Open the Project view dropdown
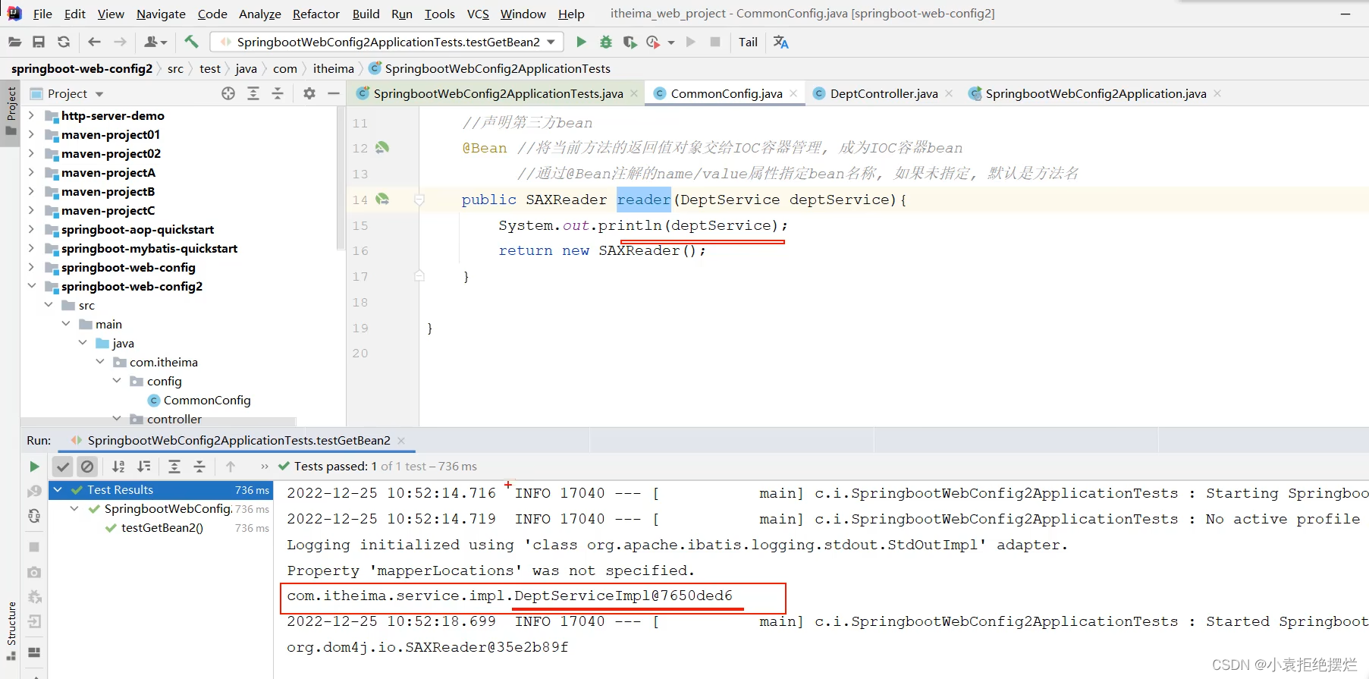This screenshot has width=1369, height=679. tap(99, 94)
